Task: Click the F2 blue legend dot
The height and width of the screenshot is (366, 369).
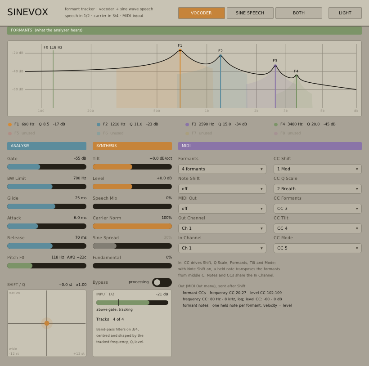Action: tap(99, 125)
